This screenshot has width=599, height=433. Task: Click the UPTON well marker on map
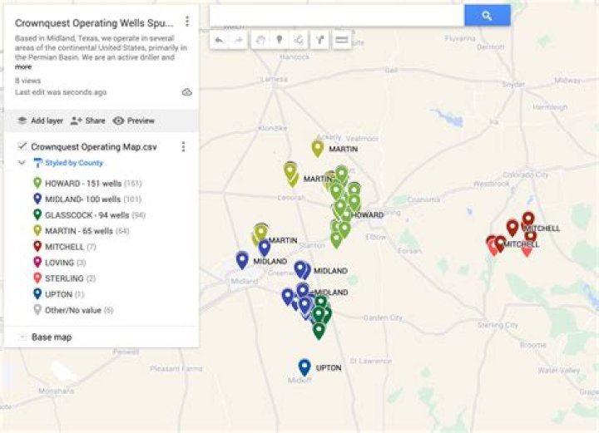304,367
